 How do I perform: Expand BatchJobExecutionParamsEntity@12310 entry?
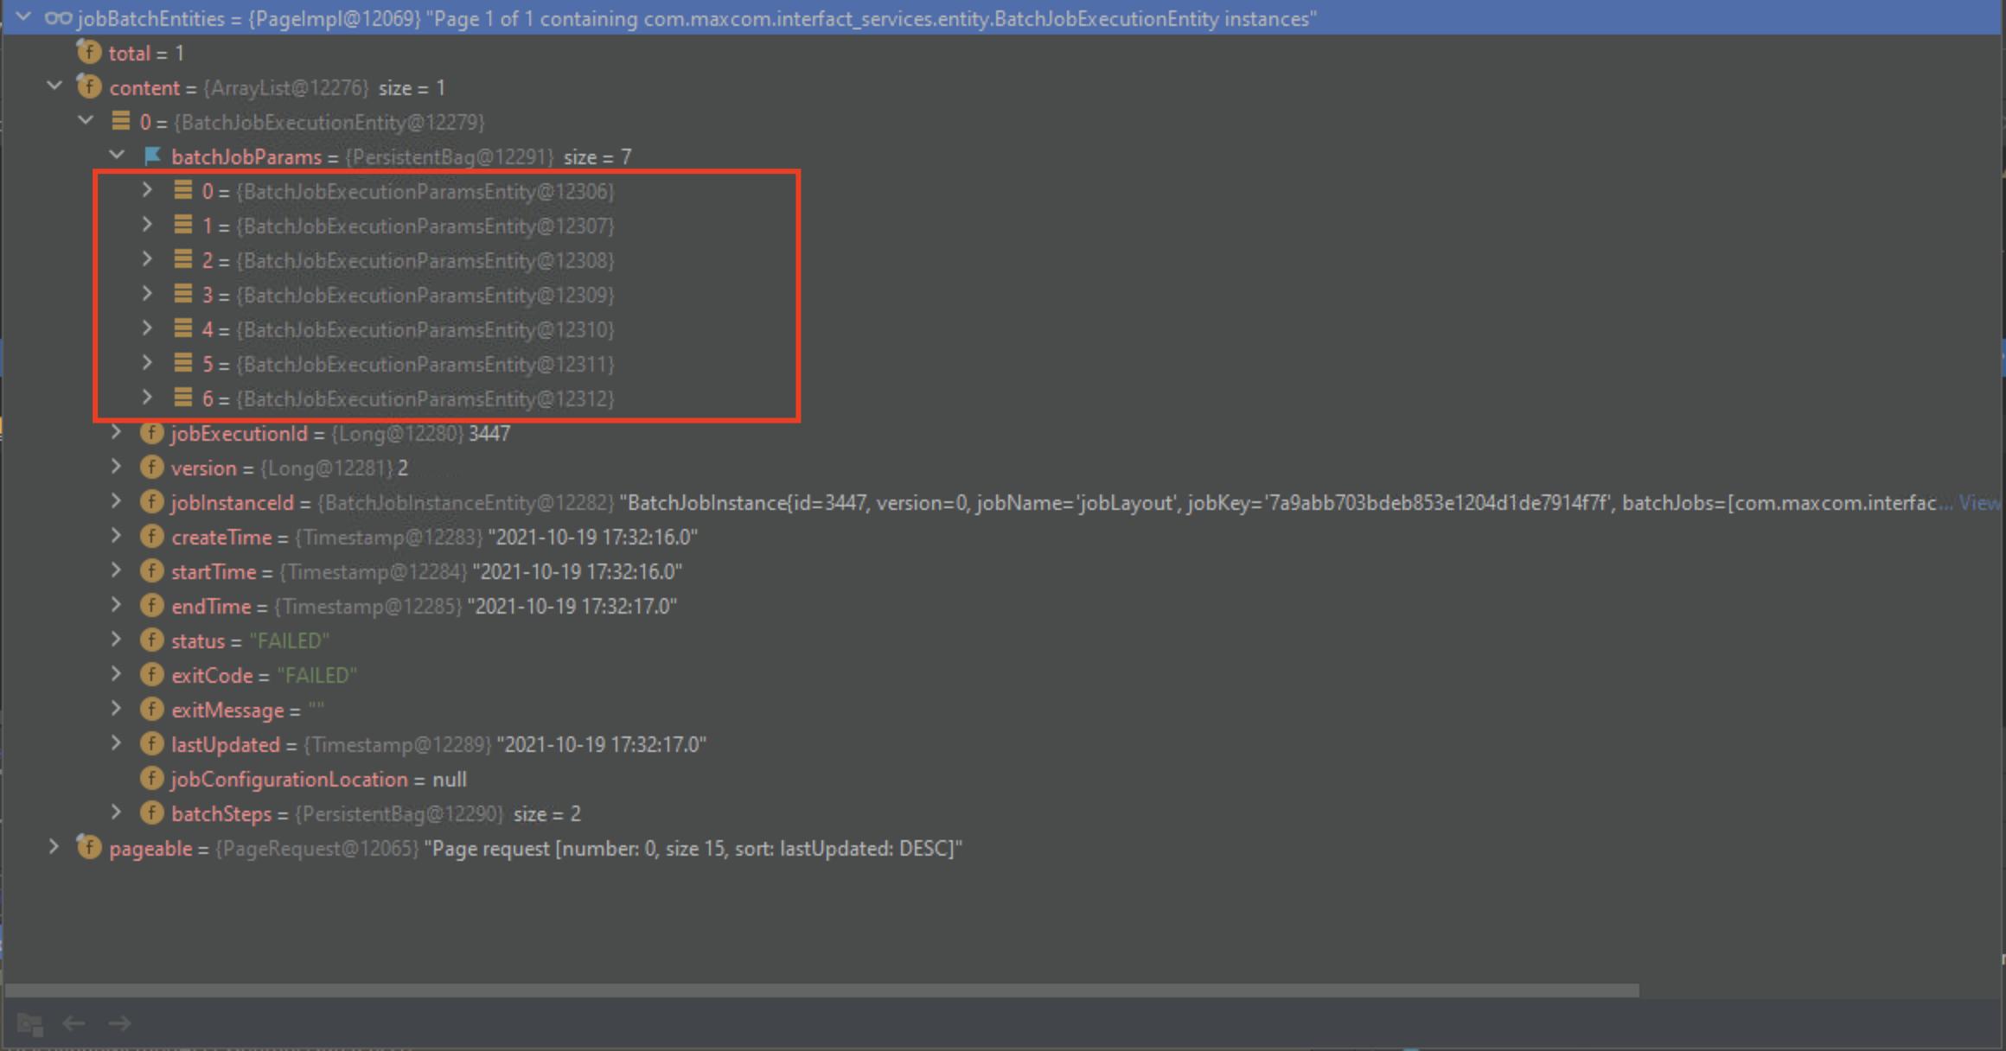coord(148,328)
